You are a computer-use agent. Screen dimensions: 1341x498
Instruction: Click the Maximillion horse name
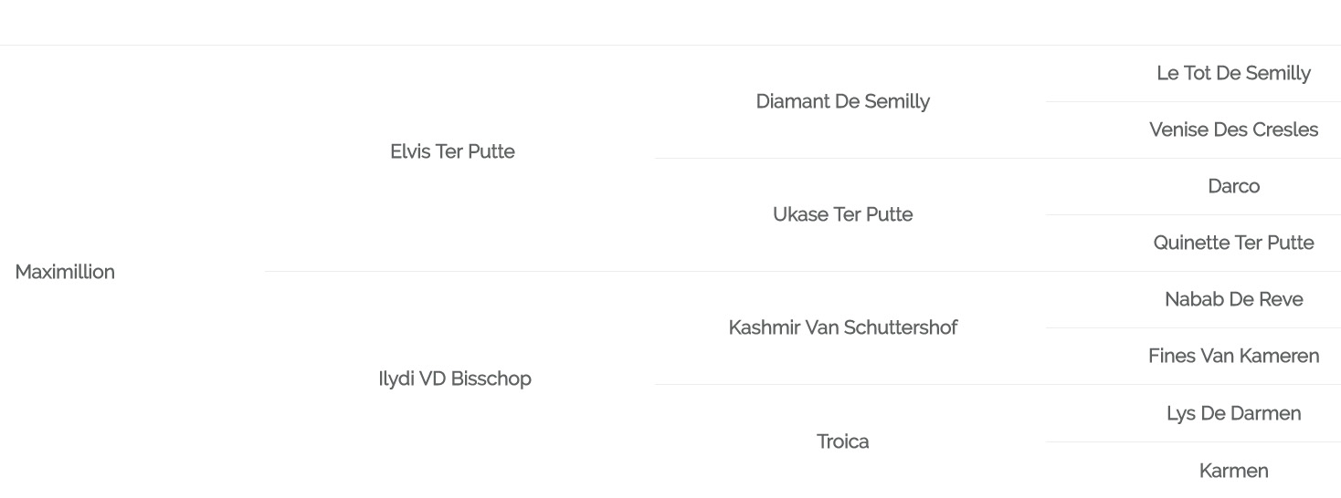click(65, 272)
